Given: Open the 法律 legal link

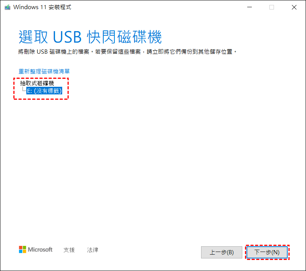Looking at the screenshot, I should [92, 250].
